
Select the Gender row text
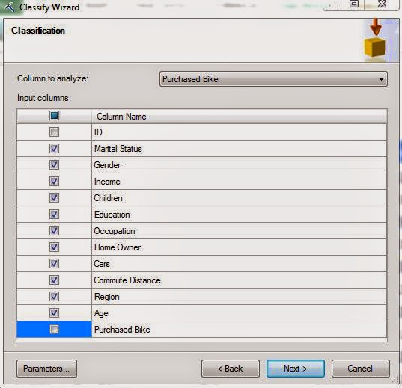107,165
